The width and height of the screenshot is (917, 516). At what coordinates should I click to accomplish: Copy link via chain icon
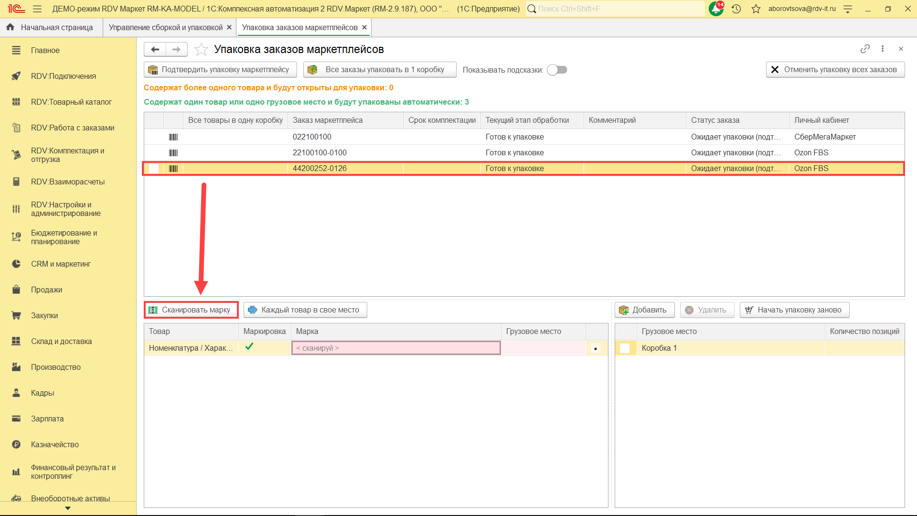(865, 49)
